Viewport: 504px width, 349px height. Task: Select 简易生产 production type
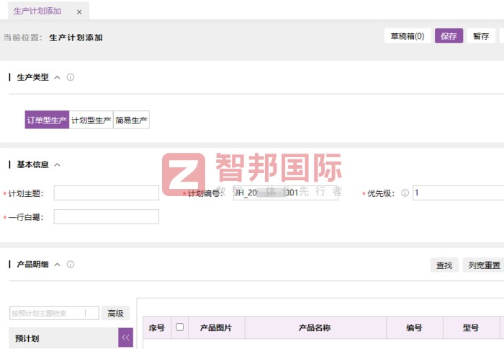[x=131, y=120]
